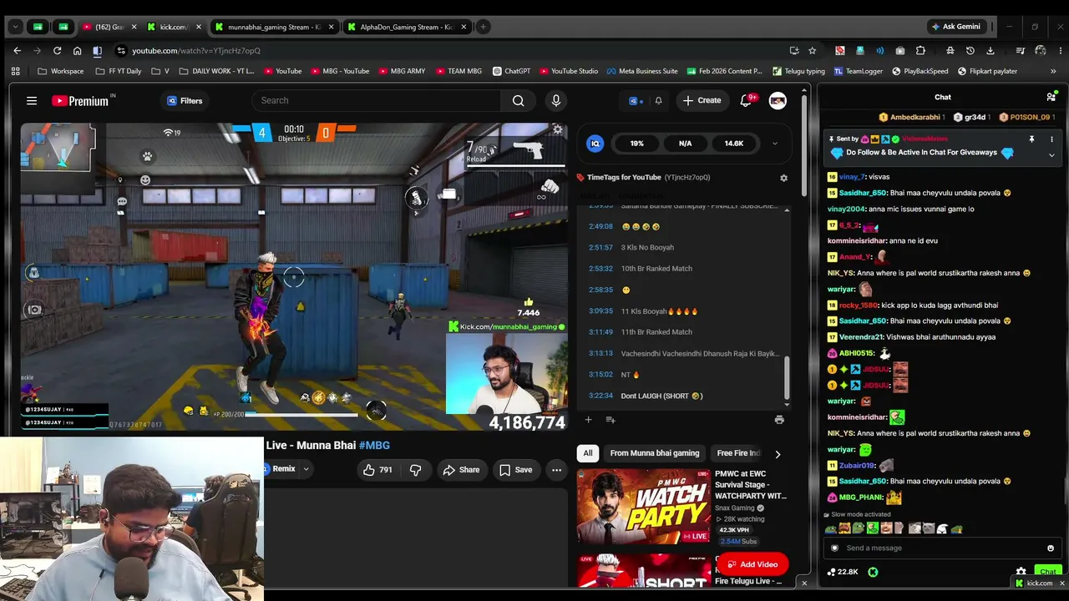Screen dimensions: 1069x601
Task: Send message with green Chat button
Action: tap(1048, 572)
